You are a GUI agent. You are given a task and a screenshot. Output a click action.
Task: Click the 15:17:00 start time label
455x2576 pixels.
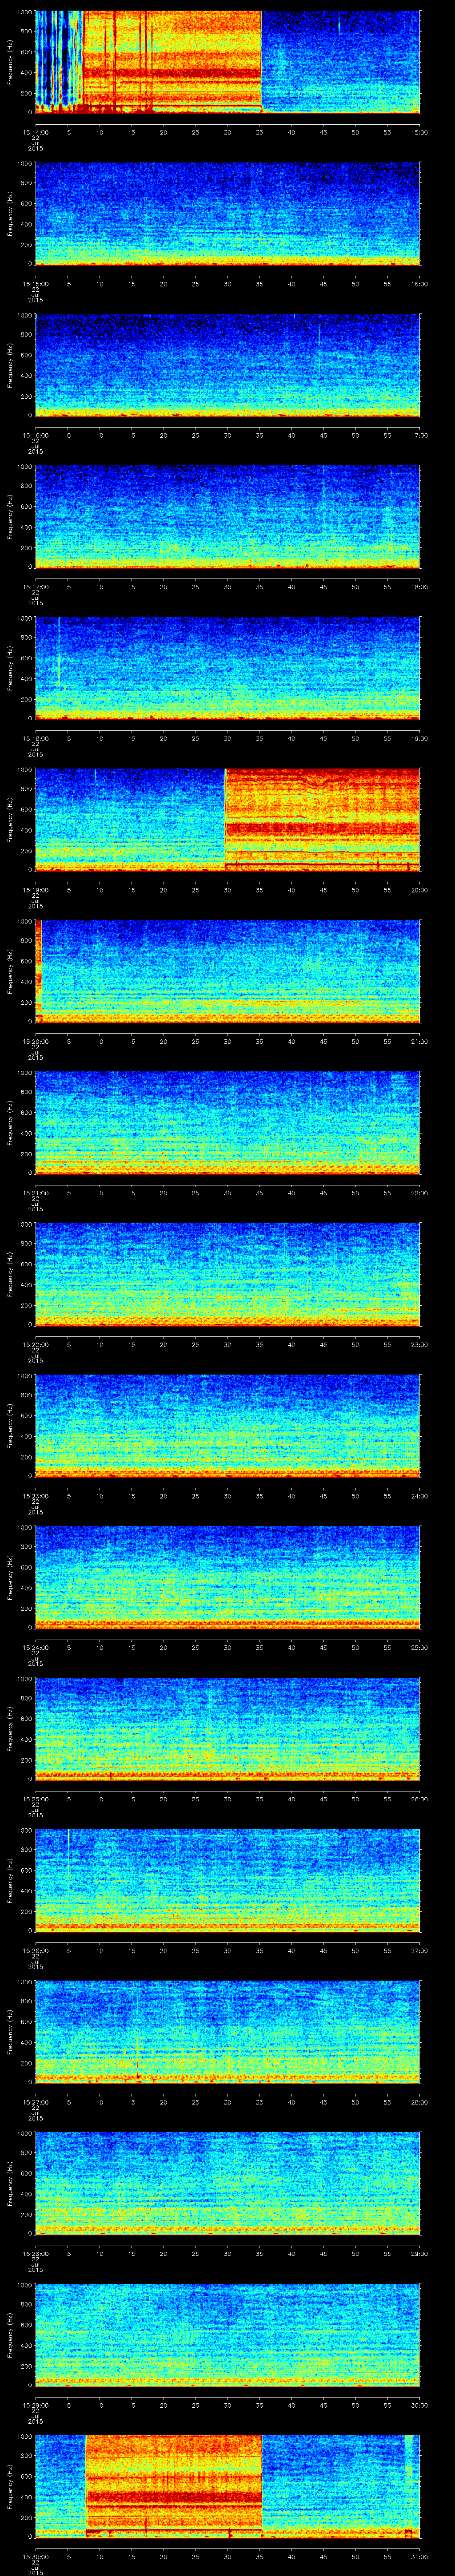coord(35,587)
